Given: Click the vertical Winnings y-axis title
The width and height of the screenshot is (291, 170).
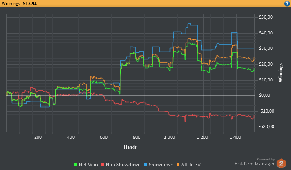Looking at the screenshot, I should point(281,73).
